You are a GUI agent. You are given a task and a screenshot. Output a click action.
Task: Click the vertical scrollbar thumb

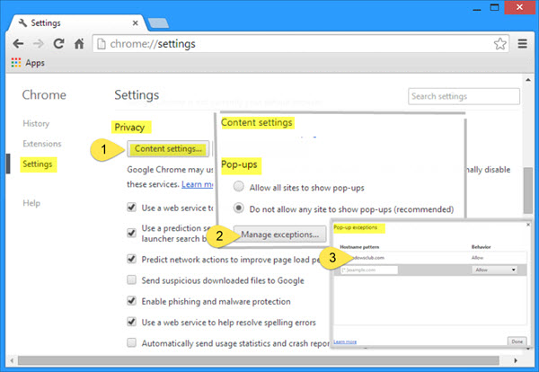[x=528, y=190]
